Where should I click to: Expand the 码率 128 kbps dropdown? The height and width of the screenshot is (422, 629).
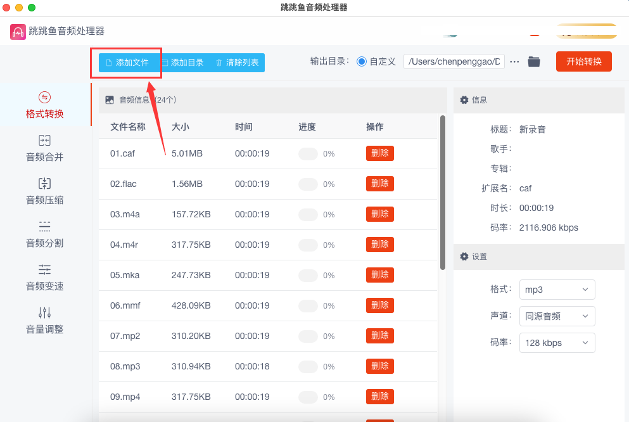pyautogui.click(x=557, y=343)
